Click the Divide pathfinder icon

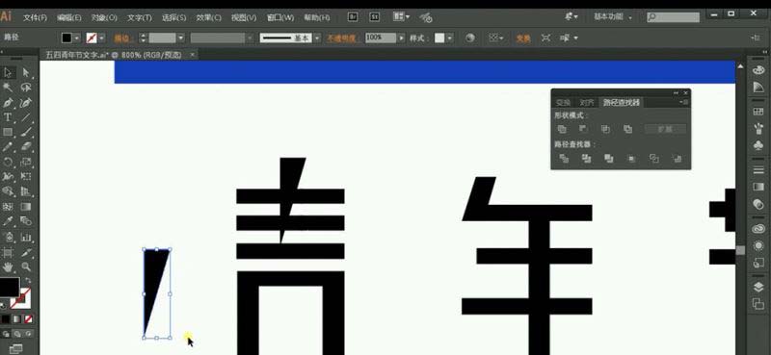(564, 159)
